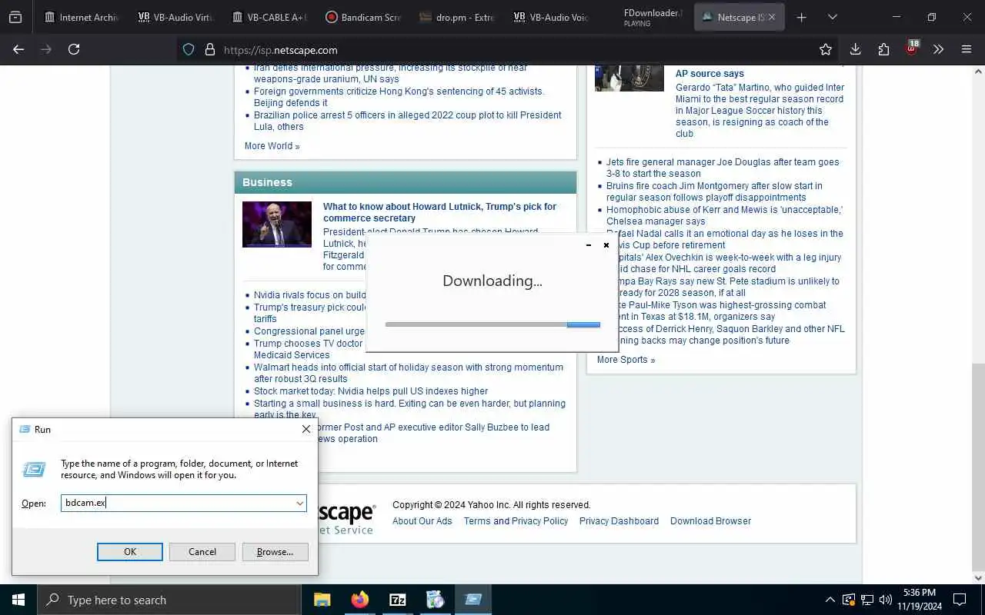The image size is (985, 615).
Task: Open the Firefox downloads panel
Action: (x=855, y=49)
